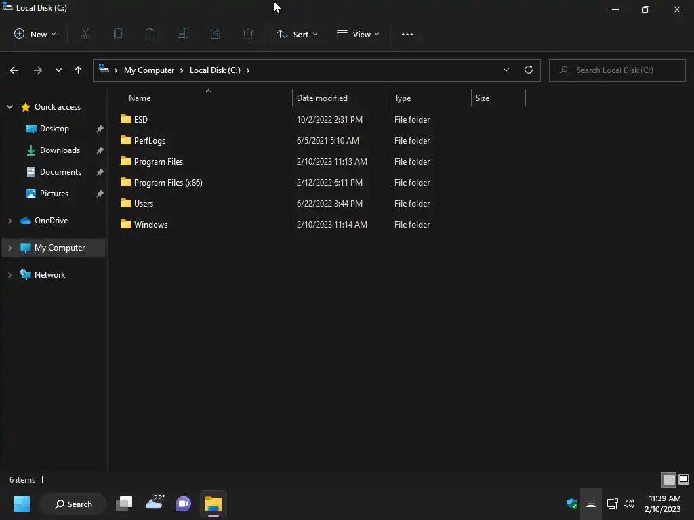Open the View options dropdown

(x=358, y=34)
